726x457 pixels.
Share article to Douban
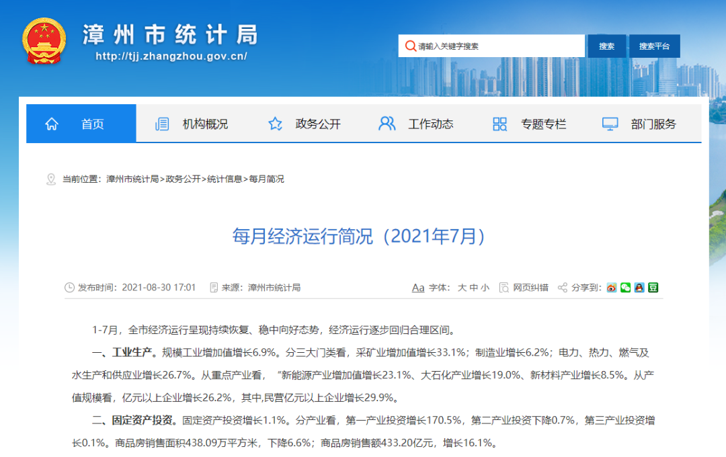(653, 288)
